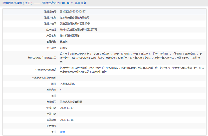Click the 产品储存条件及有效期 label

(44, 78)
